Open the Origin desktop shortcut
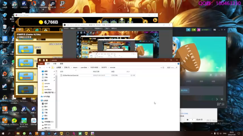 coord(5,75)
